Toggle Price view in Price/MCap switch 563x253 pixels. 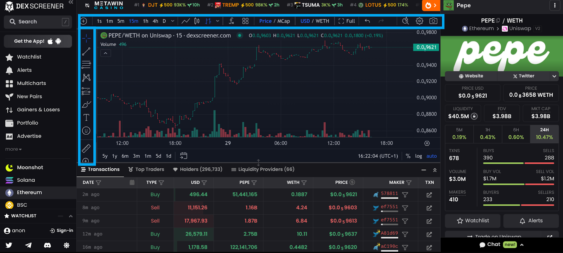tap(265, 21)
